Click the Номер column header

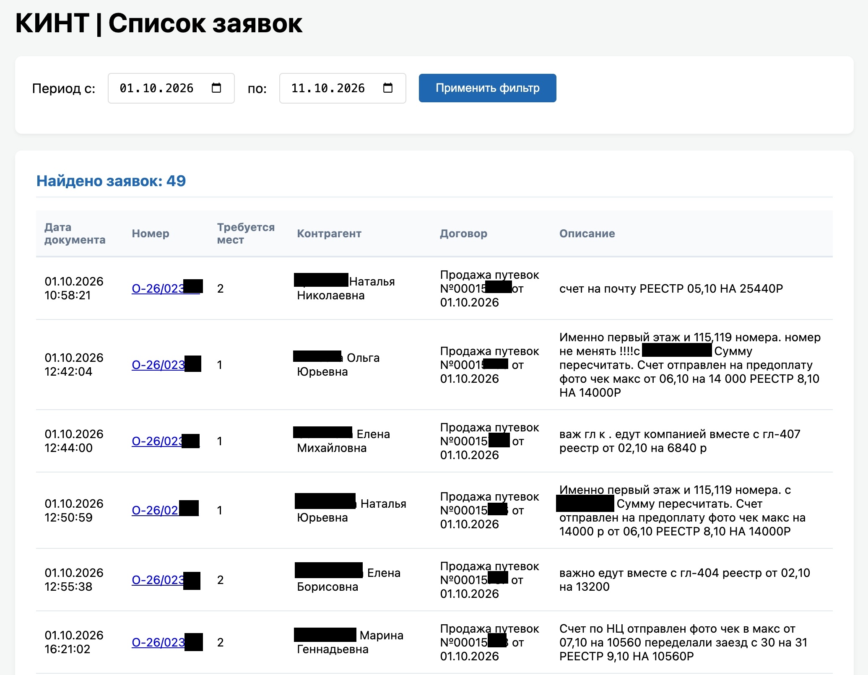point(151,234)
